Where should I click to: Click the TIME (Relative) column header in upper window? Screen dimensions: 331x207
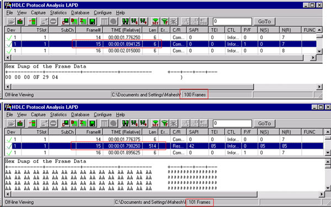tap(123, 30)
